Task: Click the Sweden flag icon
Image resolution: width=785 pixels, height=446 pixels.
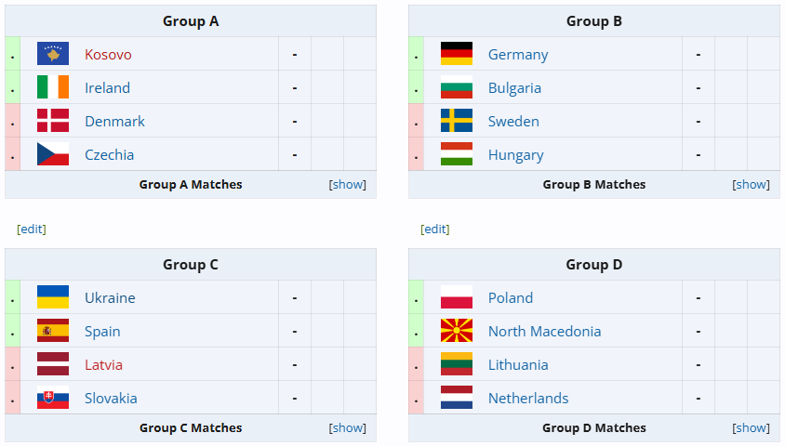Action: (x=456, y=121)
